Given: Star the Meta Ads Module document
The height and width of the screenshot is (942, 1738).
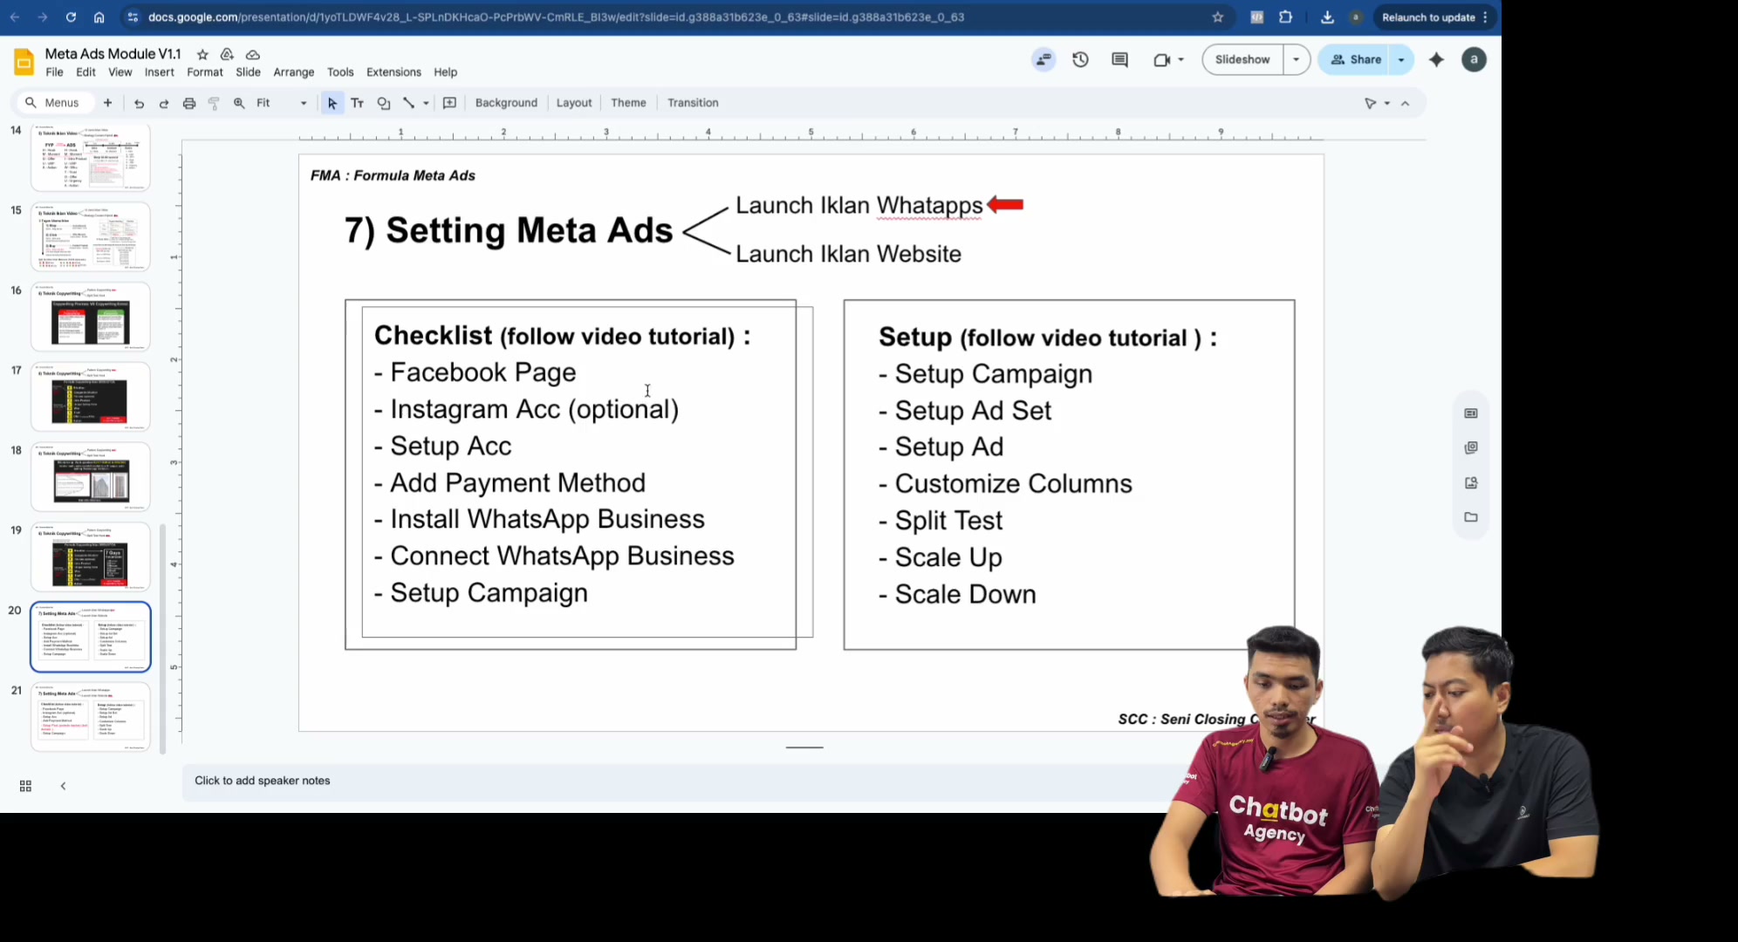Looking at the screenshot, I should 202,54.
